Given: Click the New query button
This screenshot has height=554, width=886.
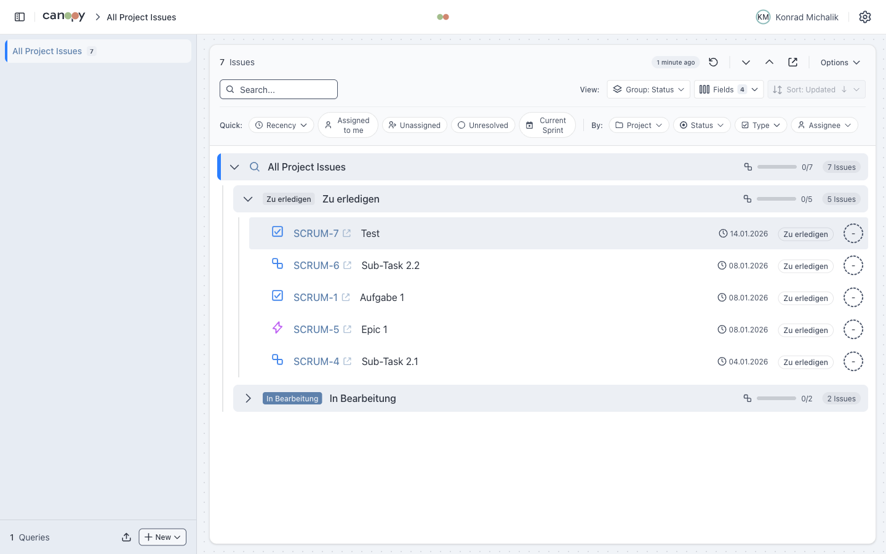Looking at the screenshot, I should point(162,537).
